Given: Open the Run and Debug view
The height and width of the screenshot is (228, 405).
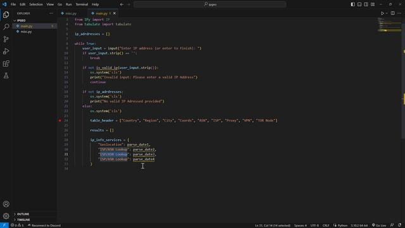Looking at the screenshot, I should 6,51.
